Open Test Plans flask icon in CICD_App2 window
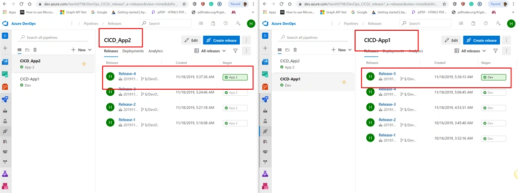518x193 pixels. [5, 173]
